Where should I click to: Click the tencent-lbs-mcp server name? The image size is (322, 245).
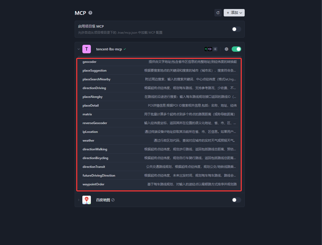109,49
